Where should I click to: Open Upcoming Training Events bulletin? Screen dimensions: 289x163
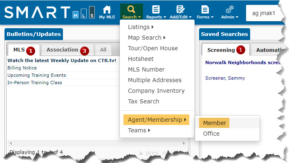(x=36, y=75)
